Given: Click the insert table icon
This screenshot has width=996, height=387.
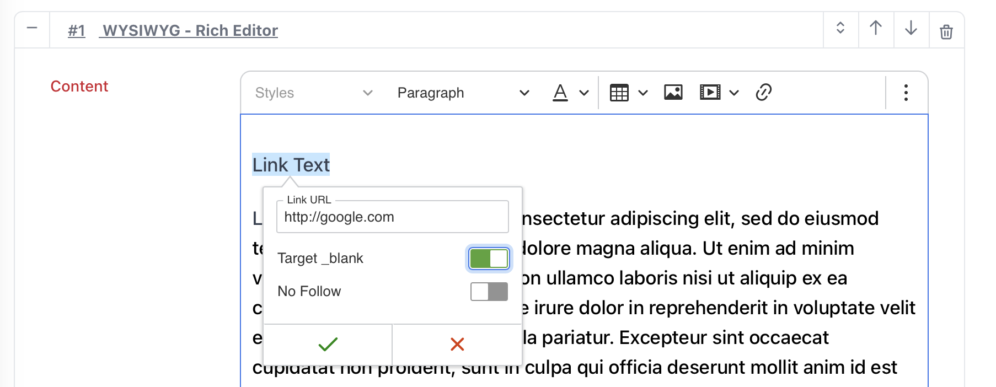Looking at the screenshot, I should tap(619, 93).
